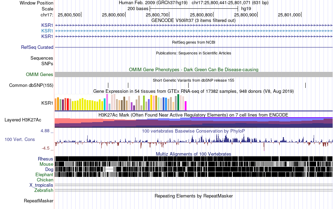
Task: Open the RefSeq Curated track label
Action: [37, 47]
